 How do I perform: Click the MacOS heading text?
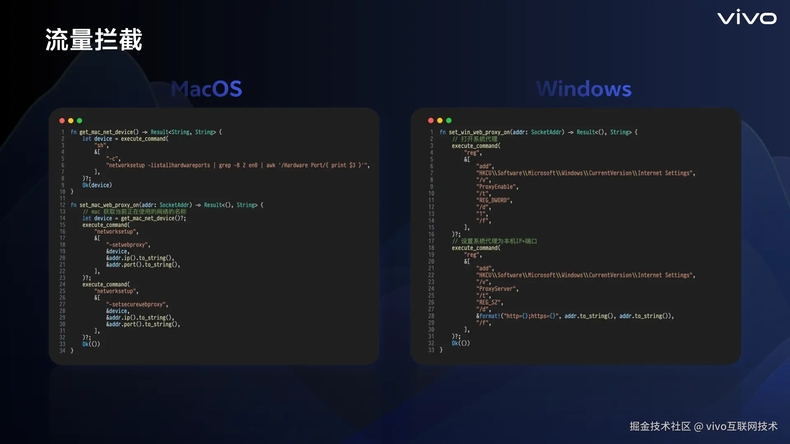(x=206, y=89)
